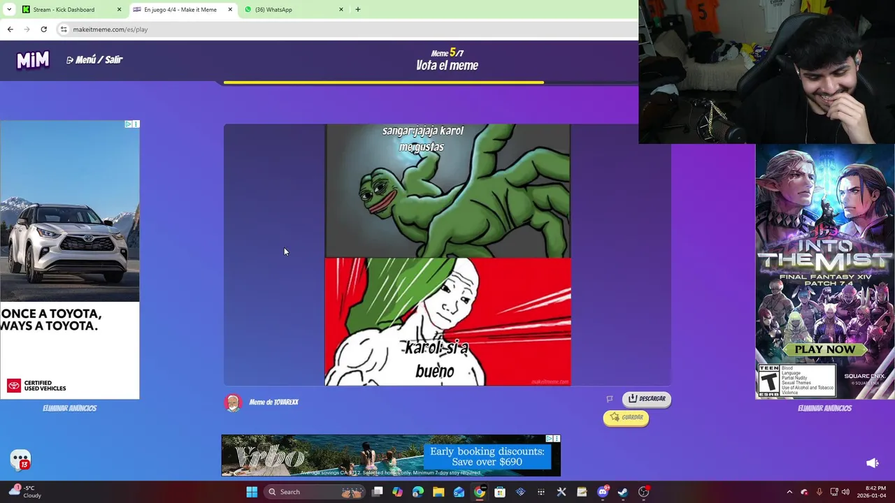
Task: Open File Explorer from the taskbar
Action: (438, 492)
